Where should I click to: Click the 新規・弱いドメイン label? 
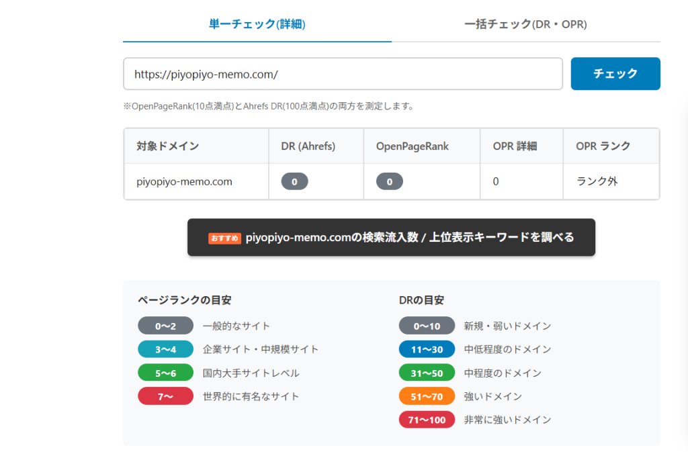point(507,326)
